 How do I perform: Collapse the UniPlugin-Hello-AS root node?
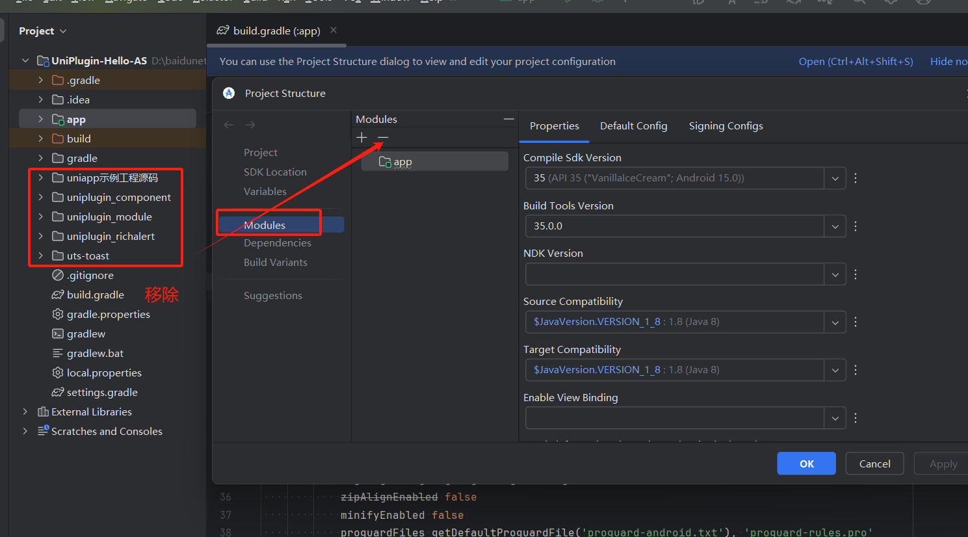25,60
